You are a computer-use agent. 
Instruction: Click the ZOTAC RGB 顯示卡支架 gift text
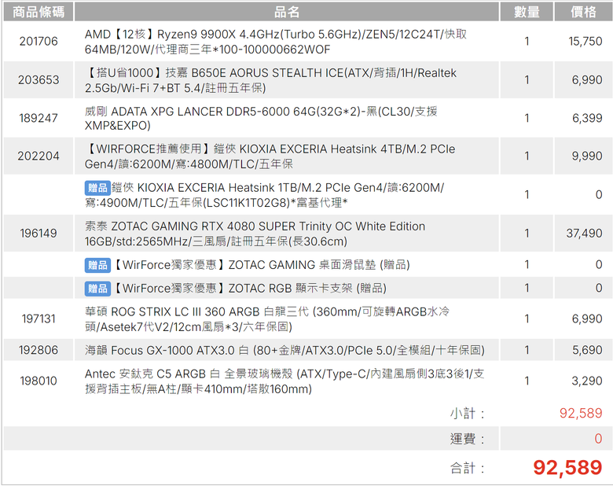(x=249, y=289)
